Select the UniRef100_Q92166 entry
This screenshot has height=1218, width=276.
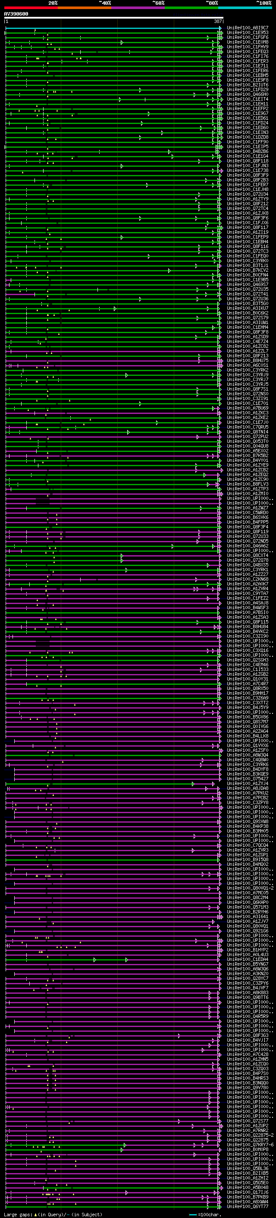[x=248, y=931]
